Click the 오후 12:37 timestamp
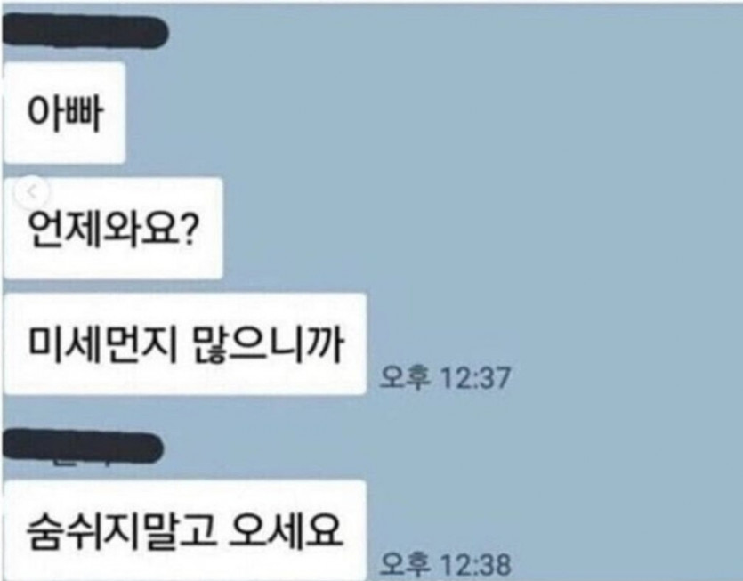743x581 pixels. coord(445,378)
